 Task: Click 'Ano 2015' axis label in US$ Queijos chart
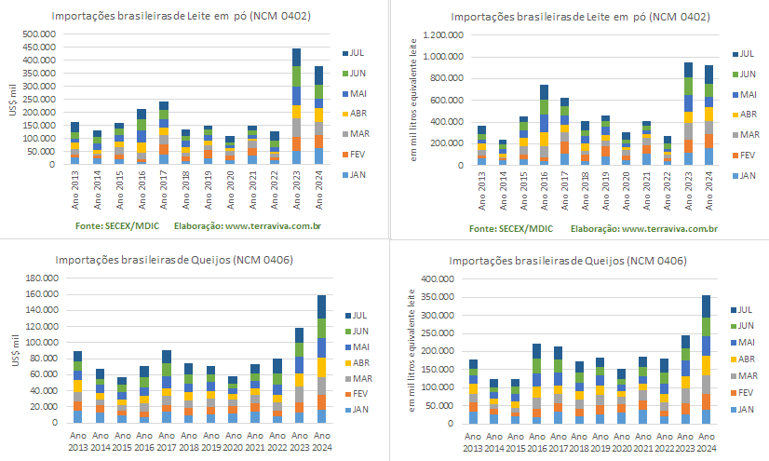[122, 441]
